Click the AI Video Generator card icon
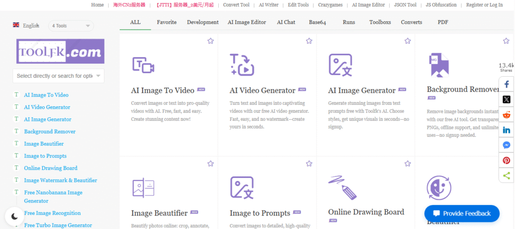Screen dimensions: 515x229 [x=241, y=65]
